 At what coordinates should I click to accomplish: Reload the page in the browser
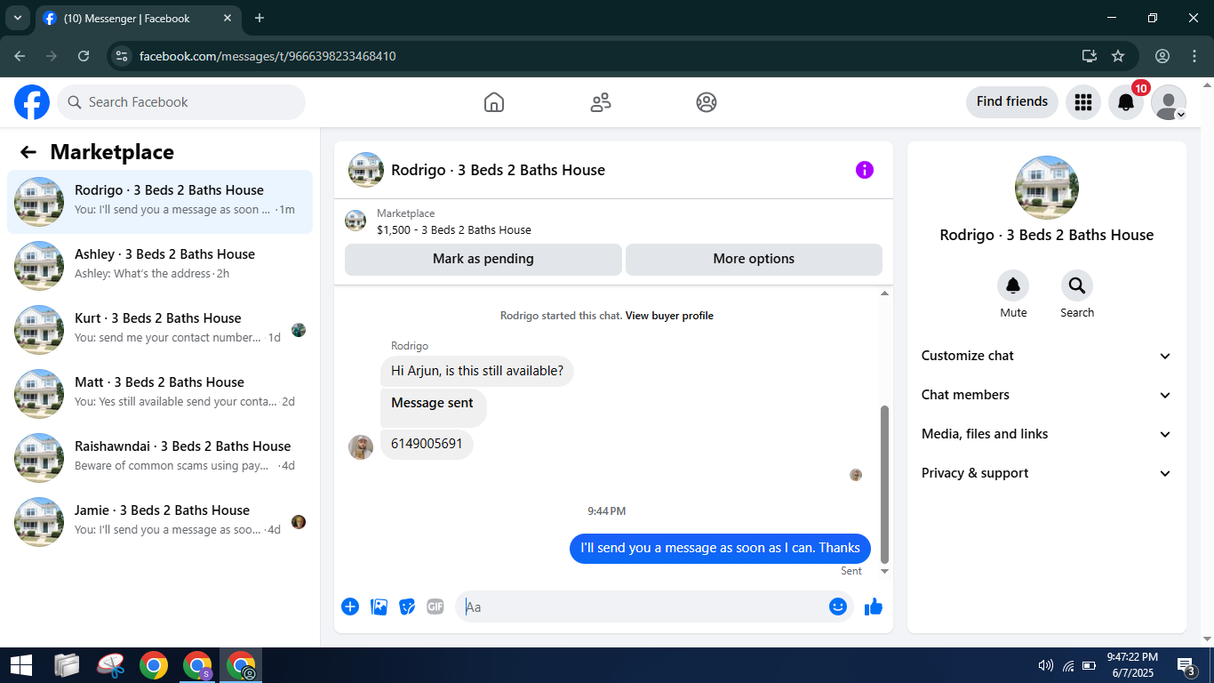pyautogui.click(x=84, y=56)
